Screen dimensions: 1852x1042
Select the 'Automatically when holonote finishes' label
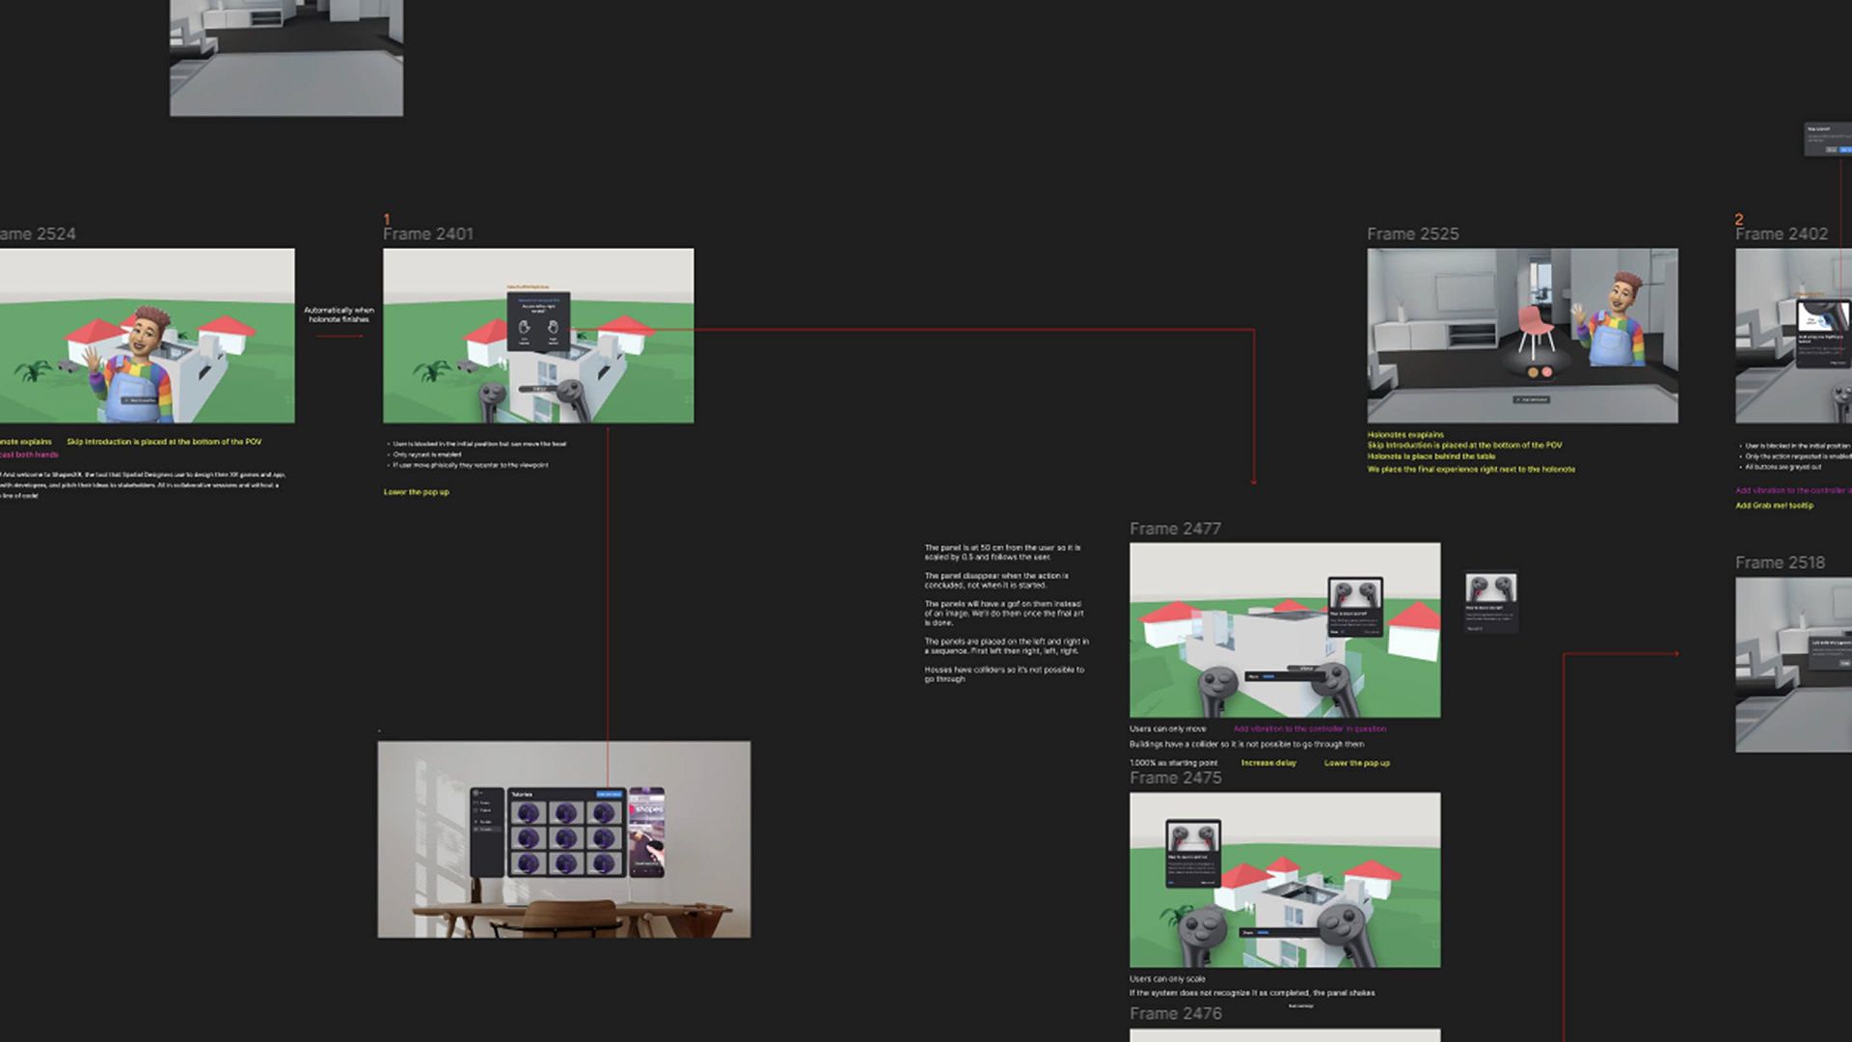[x=339, y=315]
